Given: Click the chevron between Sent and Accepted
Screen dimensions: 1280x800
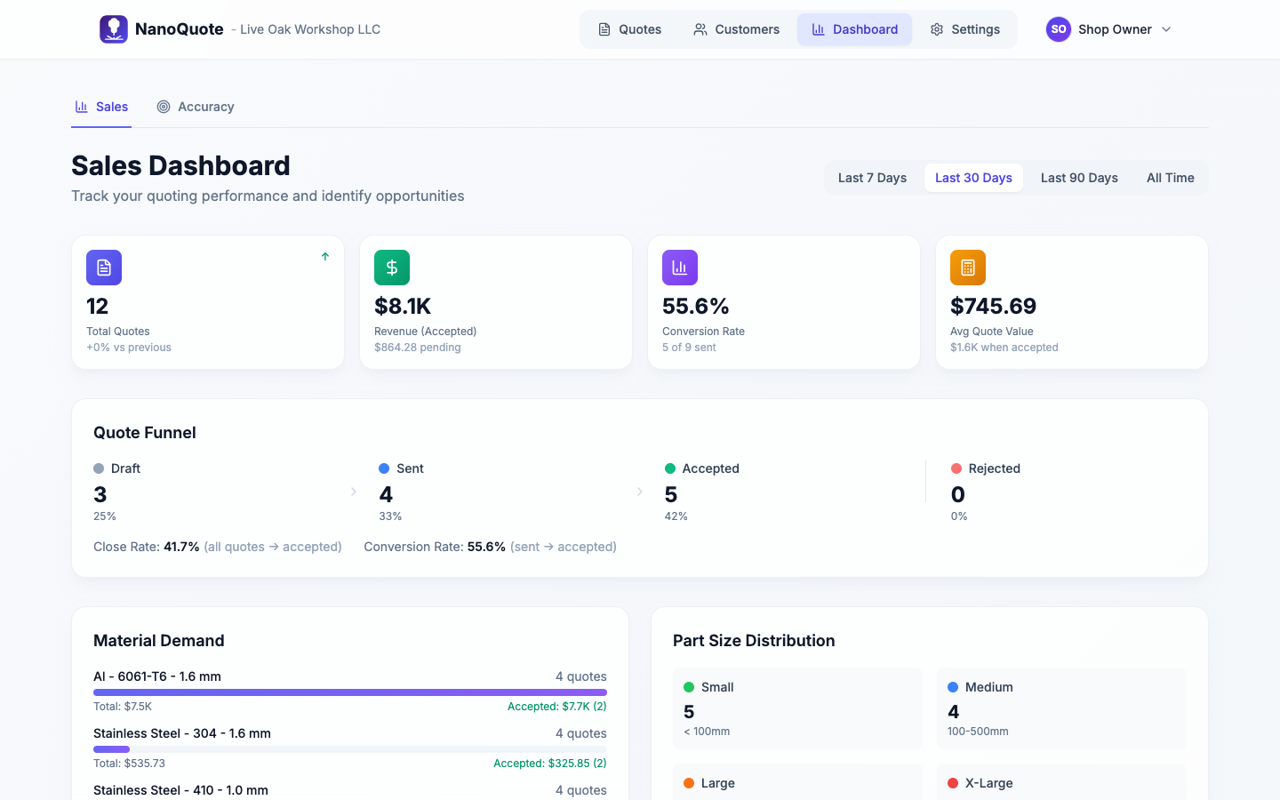Looking at the screenshot, I should (x=639, y=490).
